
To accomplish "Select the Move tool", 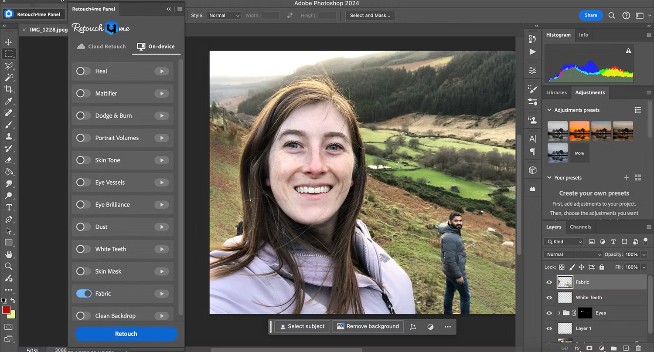I will click(x=9, y=42).
